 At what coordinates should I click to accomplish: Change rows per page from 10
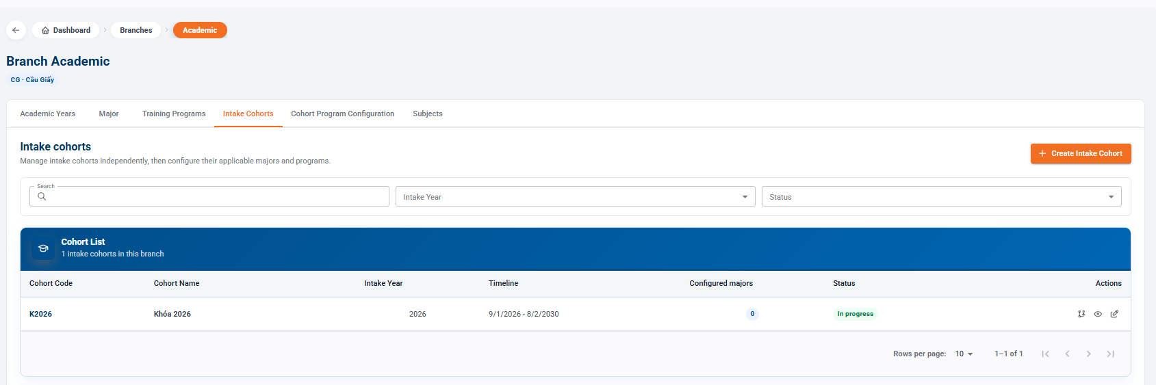pyautogui.click(x=964, y=354)
